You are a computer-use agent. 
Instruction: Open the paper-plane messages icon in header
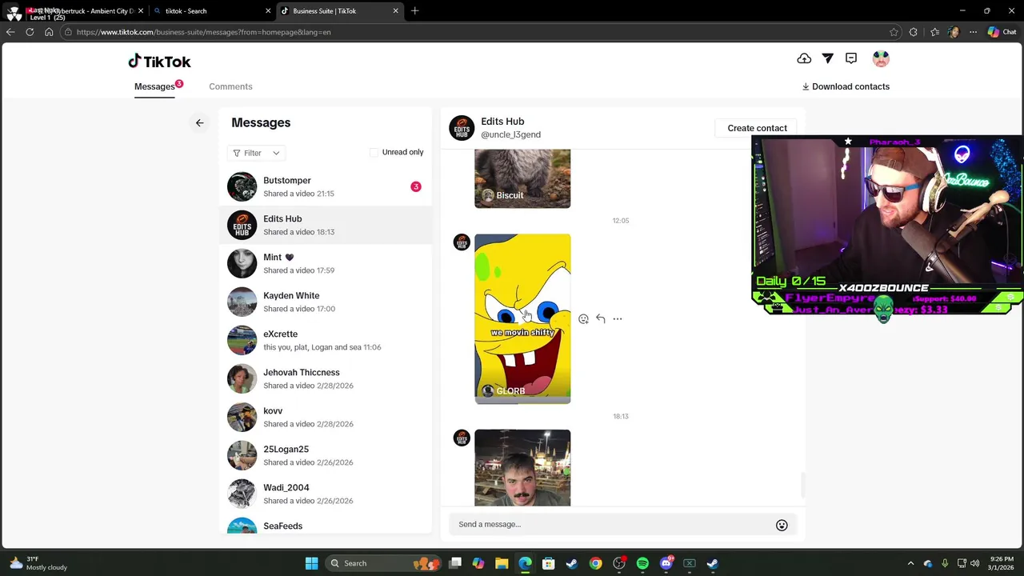click(x=828, y=58)
